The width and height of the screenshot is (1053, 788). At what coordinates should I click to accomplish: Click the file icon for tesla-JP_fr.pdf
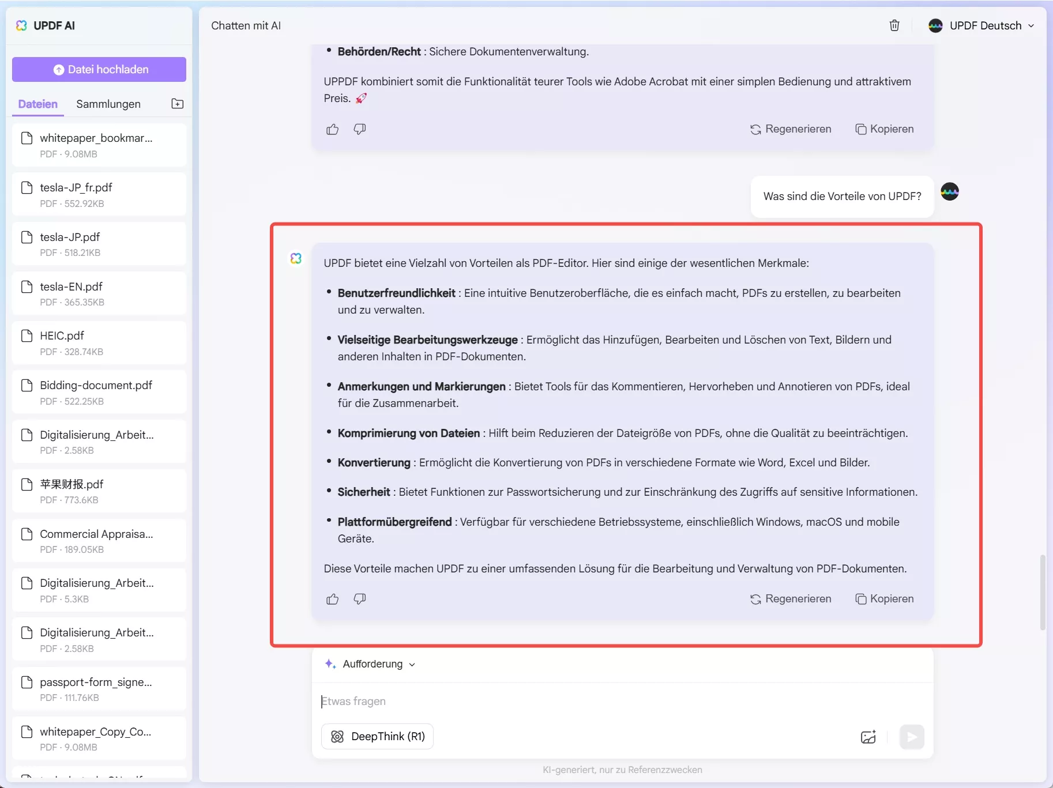tap(27, 187)
